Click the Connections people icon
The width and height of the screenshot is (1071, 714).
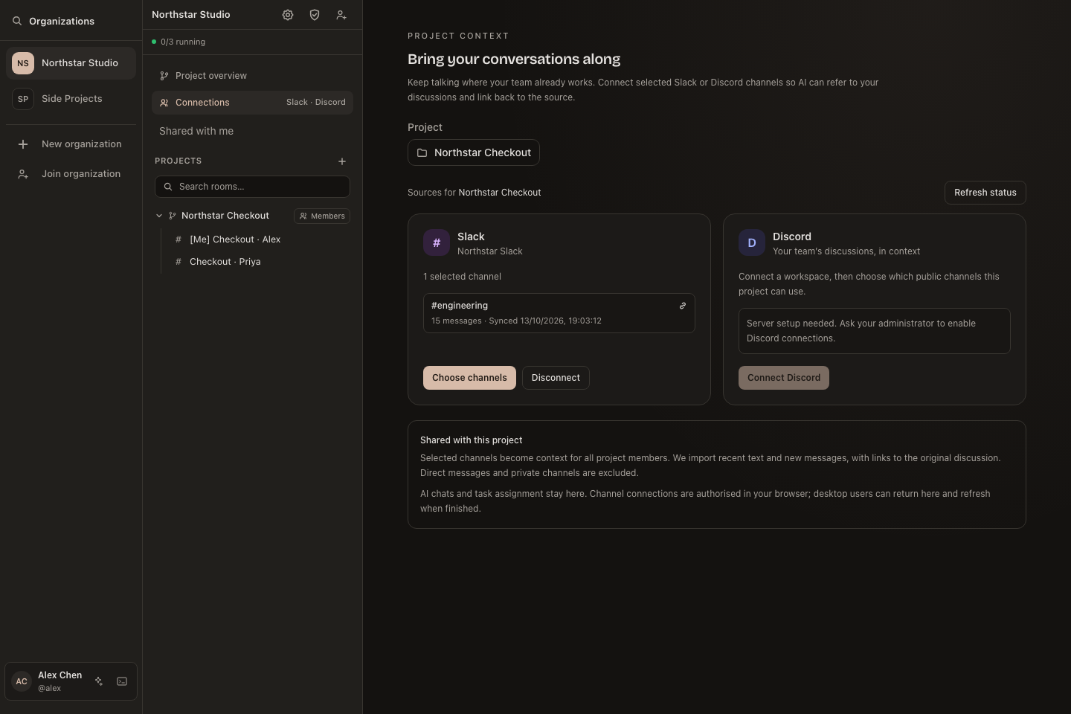click(164, 103)
